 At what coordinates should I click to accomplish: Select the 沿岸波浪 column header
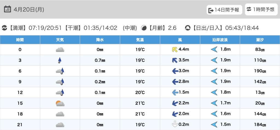(220, 40)
